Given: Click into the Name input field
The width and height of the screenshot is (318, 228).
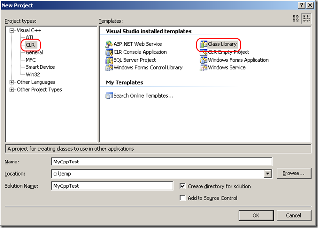Looking at the screenshot, I should point(161,162).
